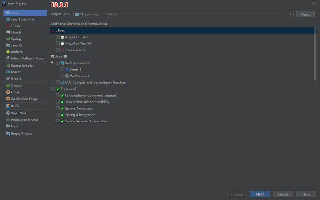The image size is (320, 200).
Task: Check the Spring 3 integration checkbox
Action: pos(58,108)
